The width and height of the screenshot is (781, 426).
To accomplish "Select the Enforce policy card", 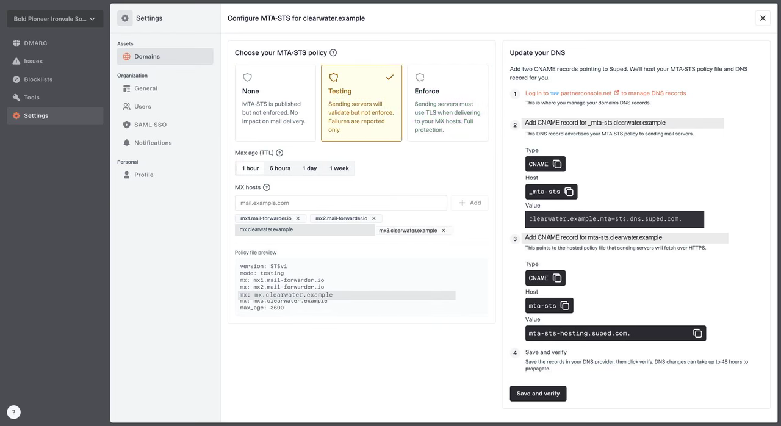I will tap(447, 103).
